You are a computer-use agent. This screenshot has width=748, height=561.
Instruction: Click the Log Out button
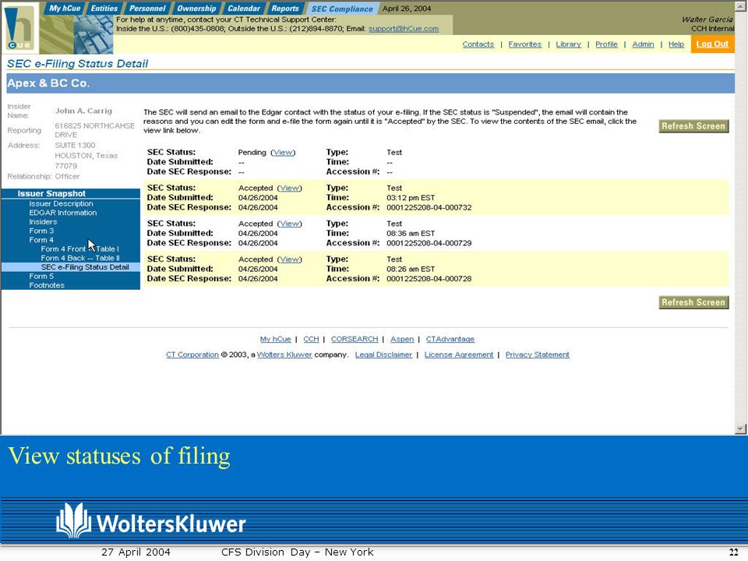712,44
